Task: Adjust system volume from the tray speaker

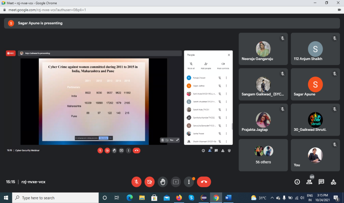Action: (302, 198)
